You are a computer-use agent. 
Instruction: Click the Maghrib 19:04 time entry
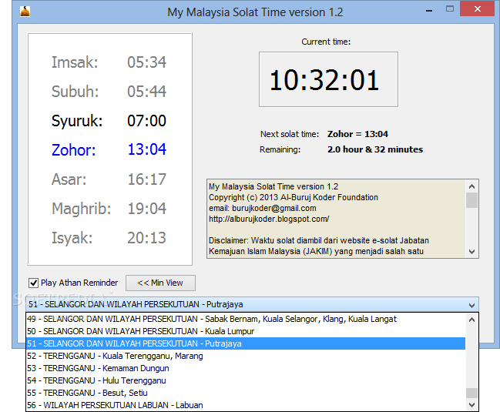click(109, 209)
